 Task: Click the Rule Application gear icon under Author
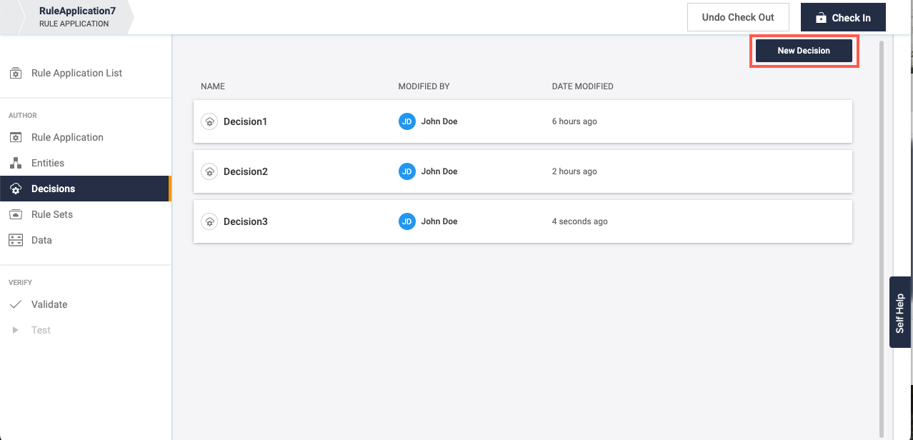click(x=15, y=137)
